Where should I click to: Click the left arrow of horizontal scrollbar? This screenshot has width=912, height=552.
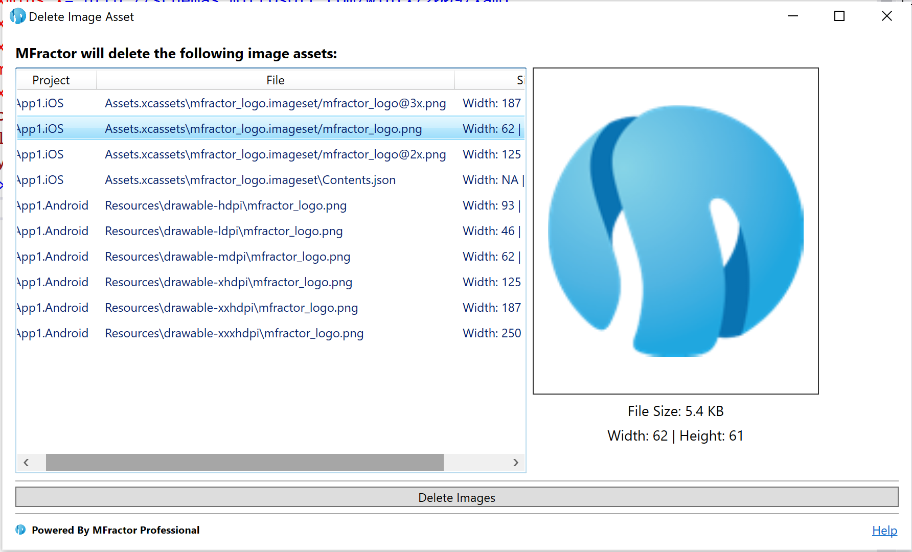[x=26, y=463]
